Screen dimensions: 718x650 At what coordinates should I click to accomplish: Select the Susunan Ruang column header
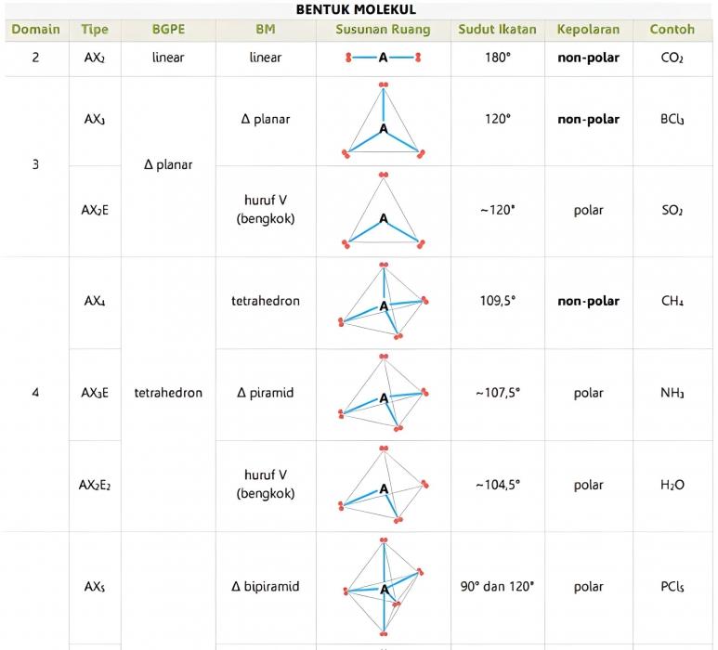[x=383, y=30]
